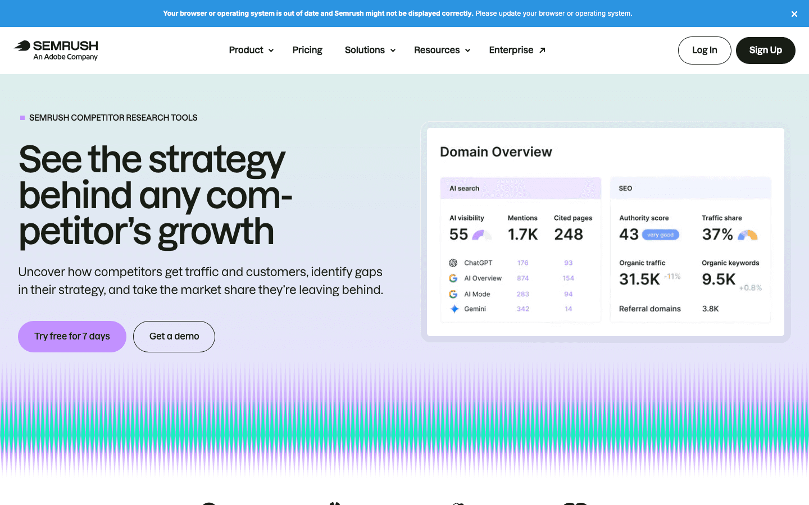Click the Gemini sparkle icon
This screenshot has width=809, height=505.
[455, 309]
